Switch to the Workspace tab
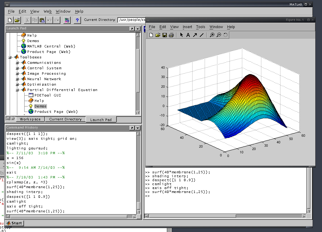Image resolution: width=322 pixels, height=232 pixels. [30, 119]
